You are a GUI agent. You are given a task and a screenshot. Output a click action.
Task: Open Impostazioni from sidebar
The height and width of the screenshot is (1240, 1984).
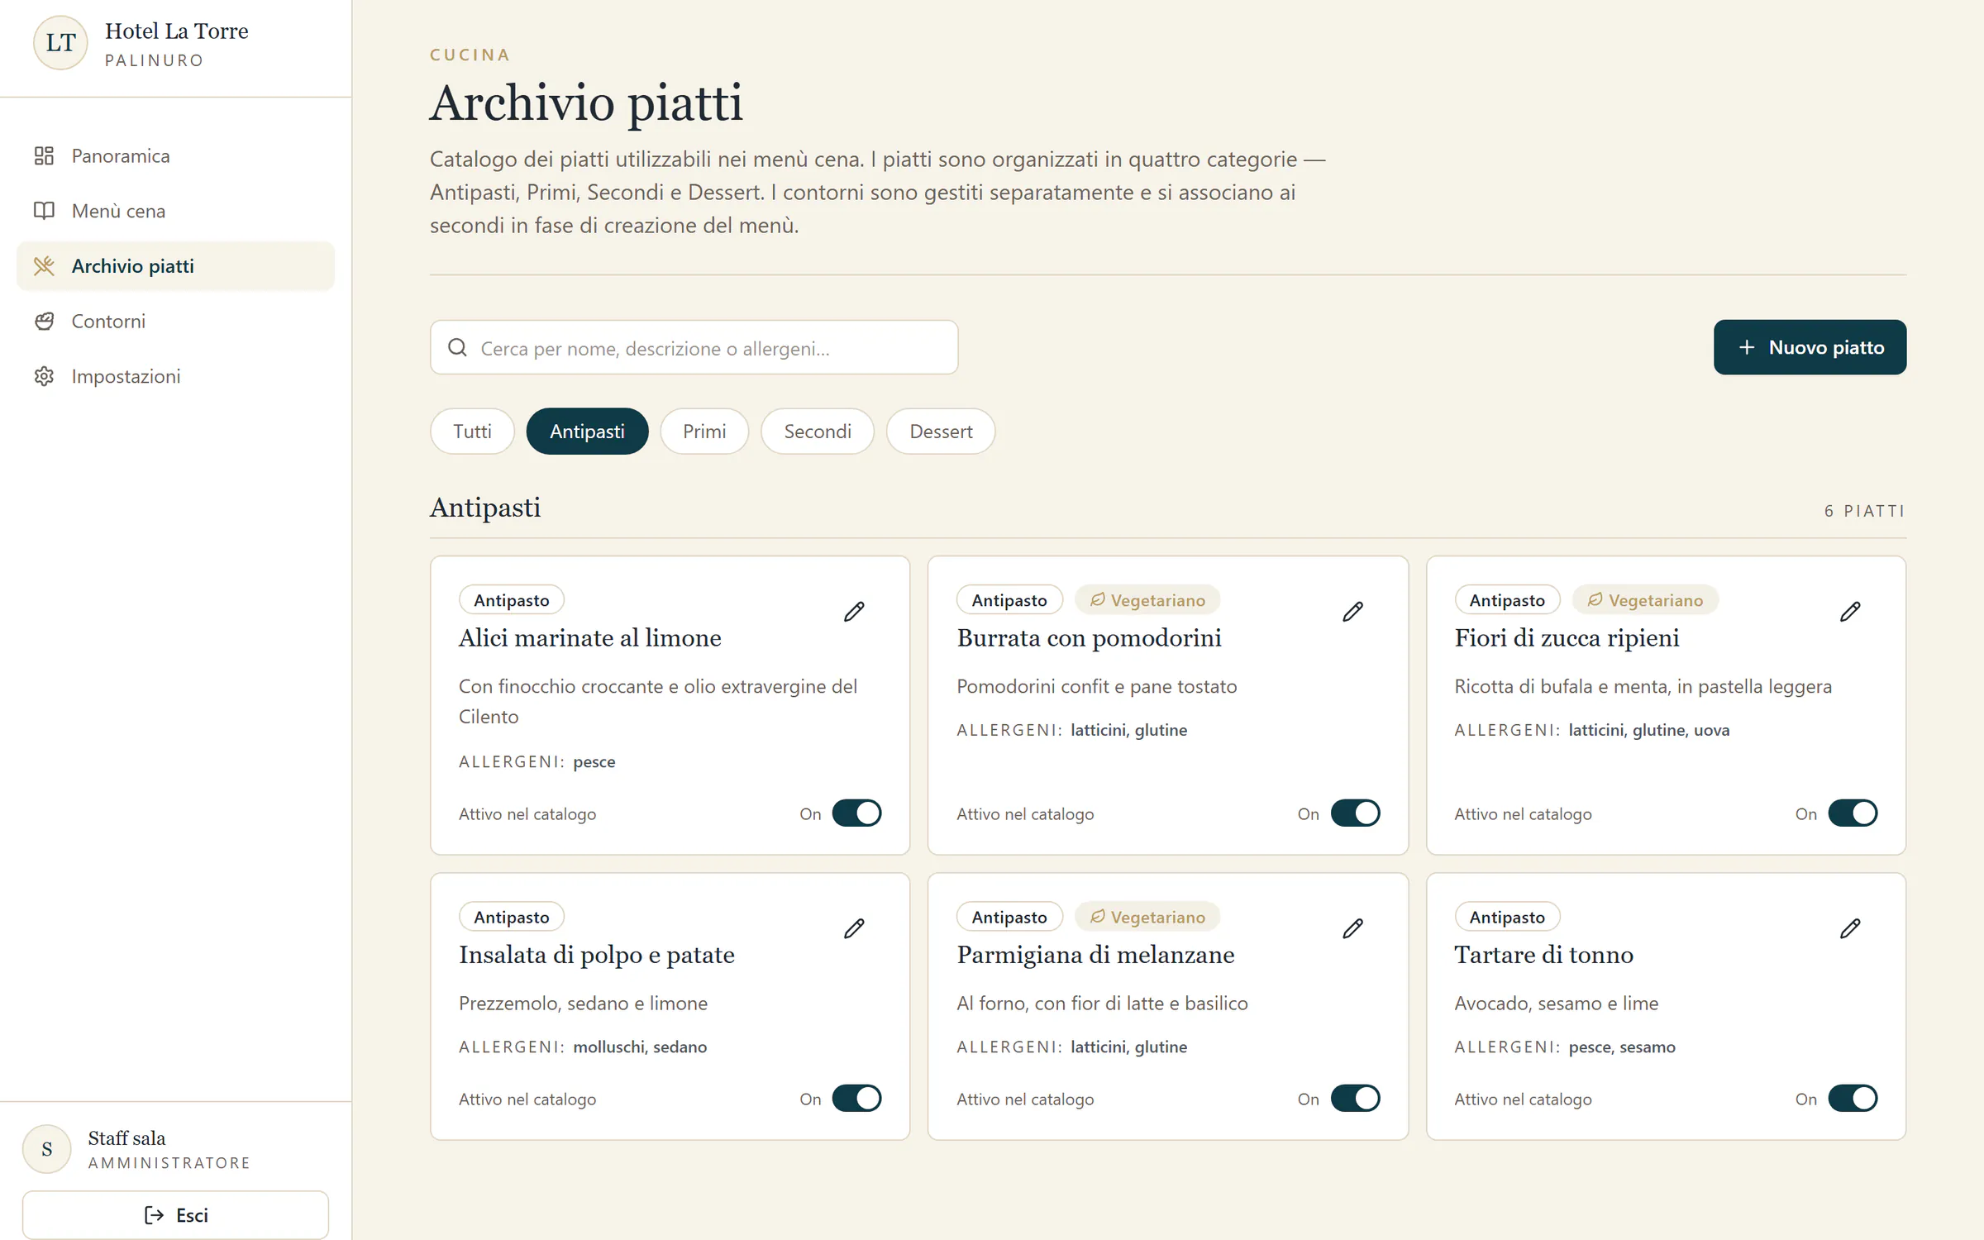(x=175, y=376)
